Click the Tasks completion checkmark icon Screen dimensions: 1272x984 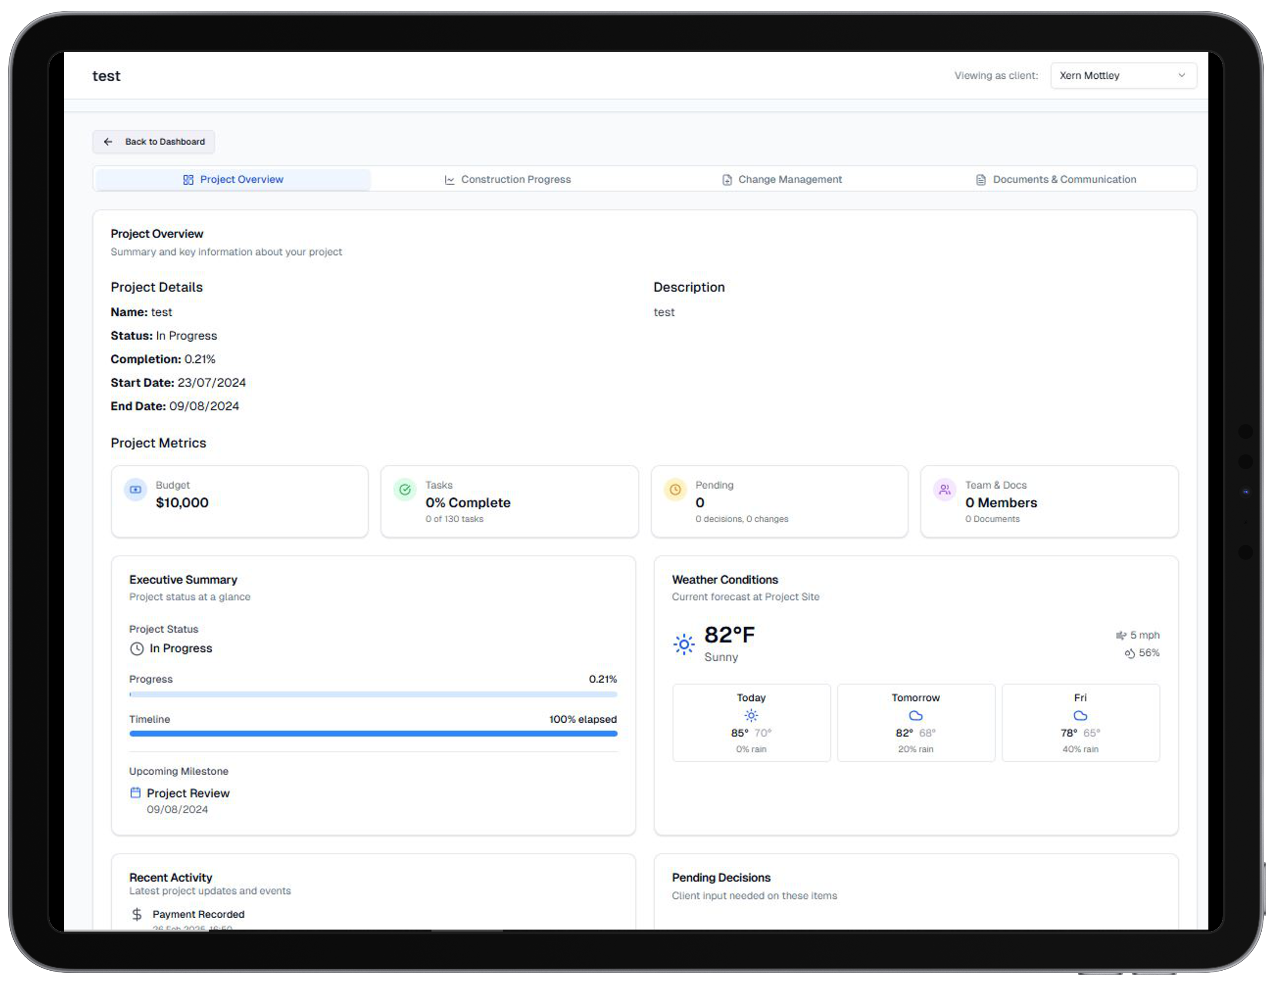click(405, 490)
